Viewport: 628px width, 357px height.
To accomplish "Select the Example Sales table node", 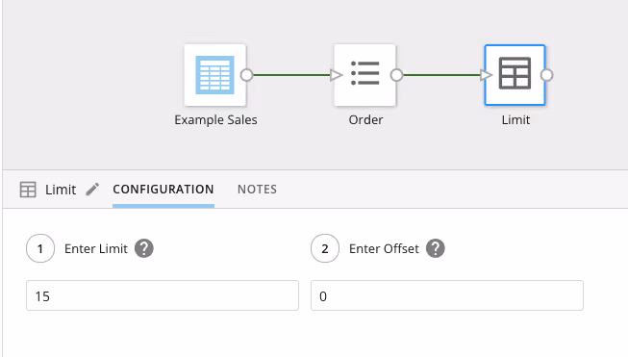I will click(215, 75).
